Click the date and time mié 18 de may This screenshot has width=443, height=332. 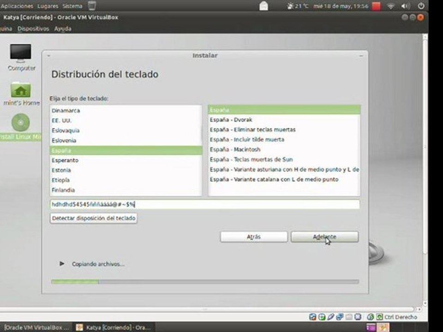tap(341, 6)
